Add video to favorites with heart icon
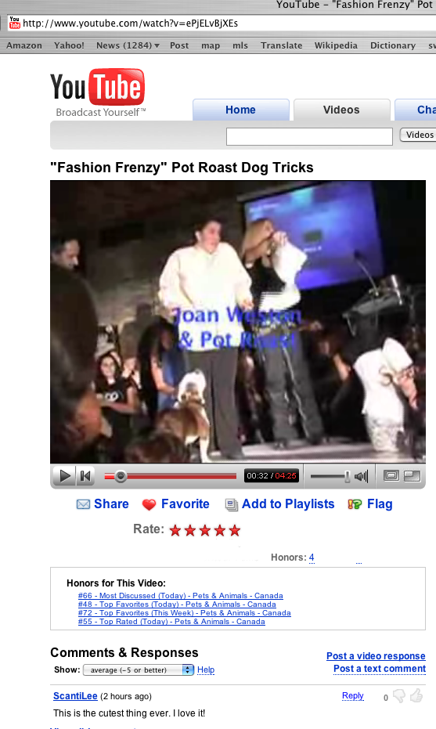The height and width of the screenshot is (729, 436). coord(150,505)
